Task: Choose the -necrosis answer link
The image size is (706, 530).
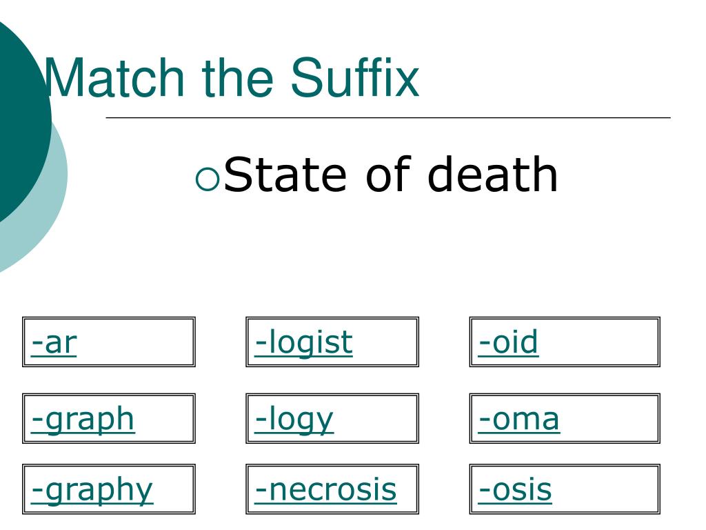Action: click(x=325, y=490)
